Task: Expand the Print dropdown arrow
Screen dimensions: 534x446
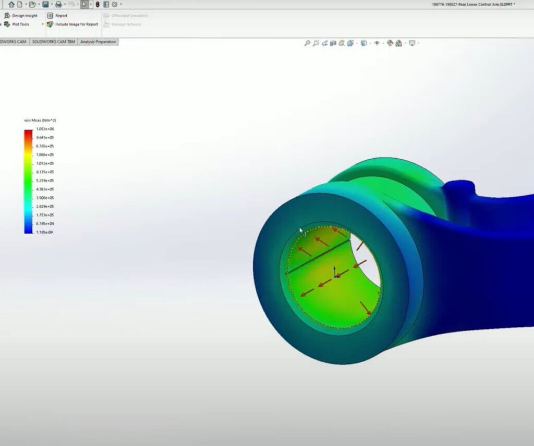Action: click(65, 4)
